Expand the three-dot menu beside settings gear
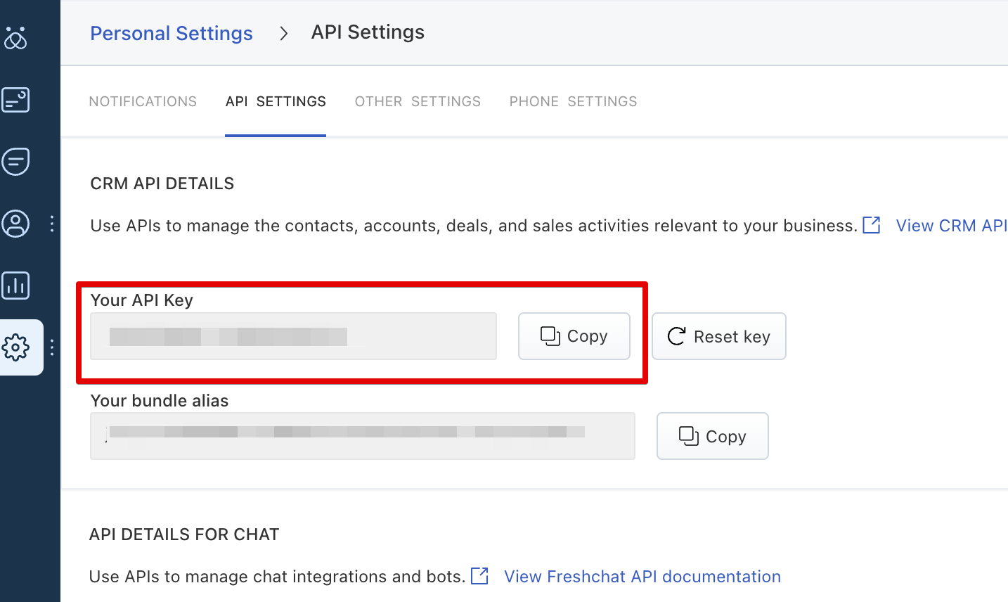The width and height of the screenshot is (1008, 602). (x=52, y=347)
